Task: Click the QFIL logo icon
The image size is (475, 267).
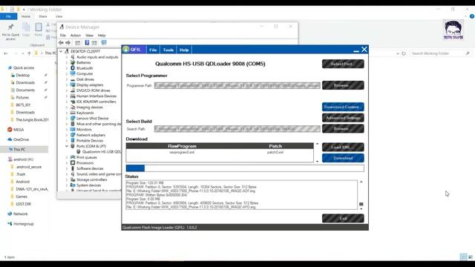Action: point(126,50)
